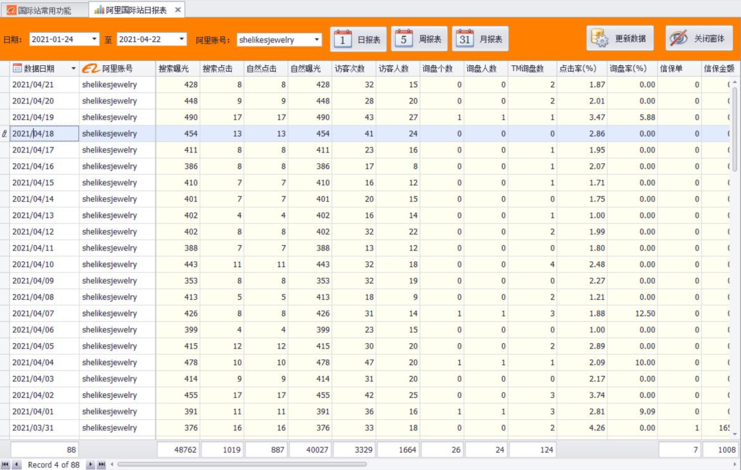
Task: Click the edit pencil indicator on 2021/04/18 row
Action: 5,134
